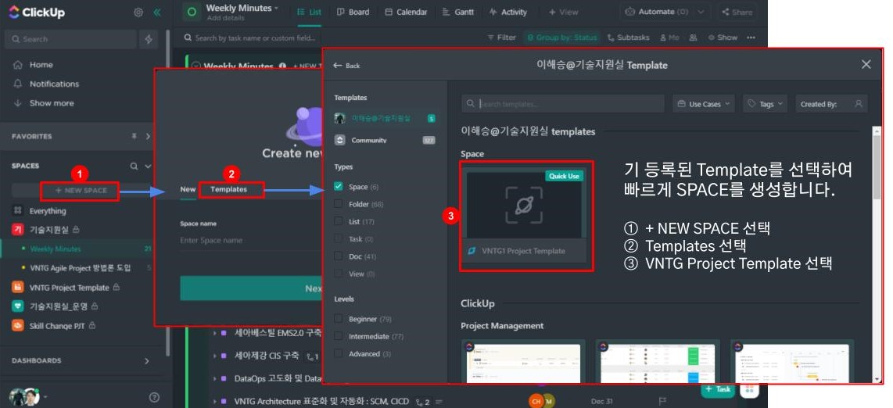
Task: Toggle Subtasks display
Action: pyautogui.click(x=629, y=38)
